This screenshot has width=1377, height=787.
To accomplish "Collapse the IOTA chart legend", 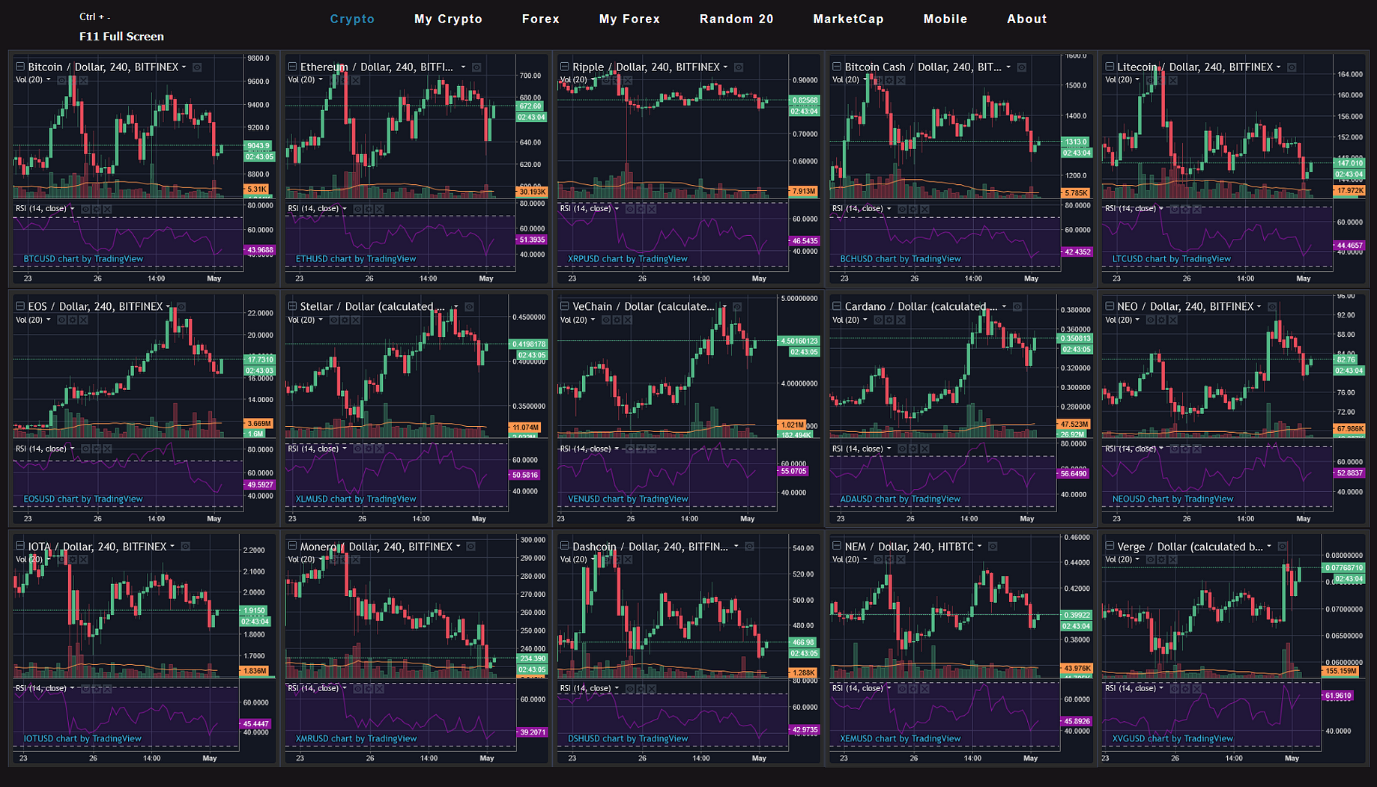I will (x=20, y=547).
